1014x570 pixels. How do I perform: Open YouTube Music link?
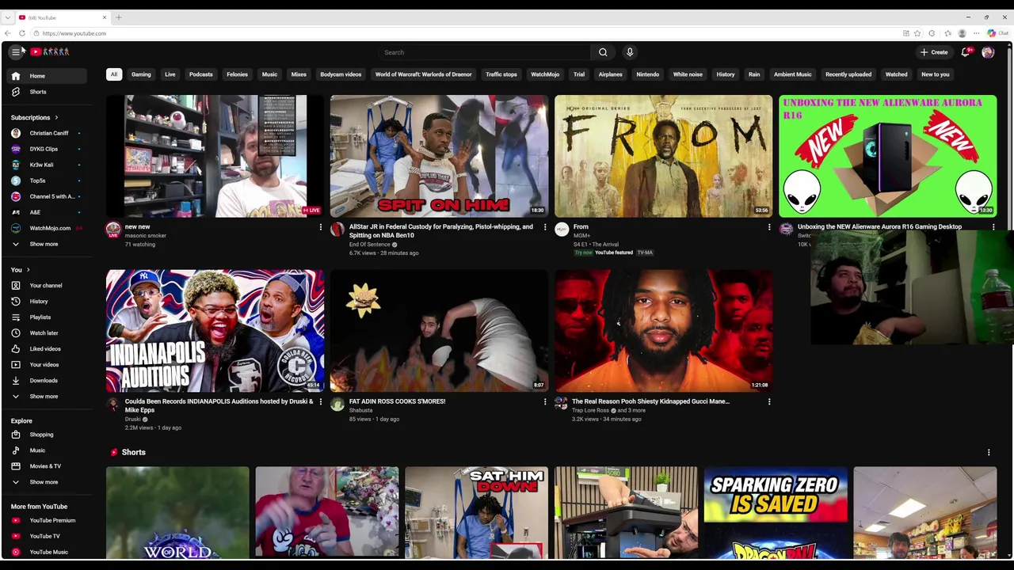(x=48, y=552)
